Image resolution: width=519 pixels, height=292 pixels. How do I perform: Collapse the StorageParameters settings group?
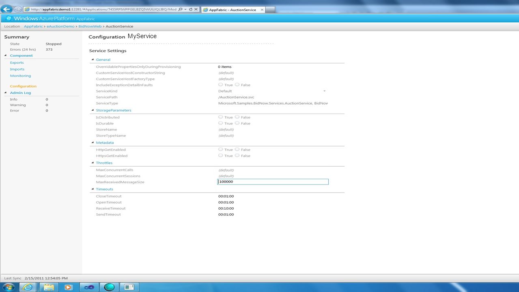coord(93,110)
